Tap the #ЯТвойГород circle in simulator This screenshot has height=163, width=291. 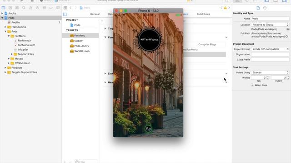click(x=149, y=40)
